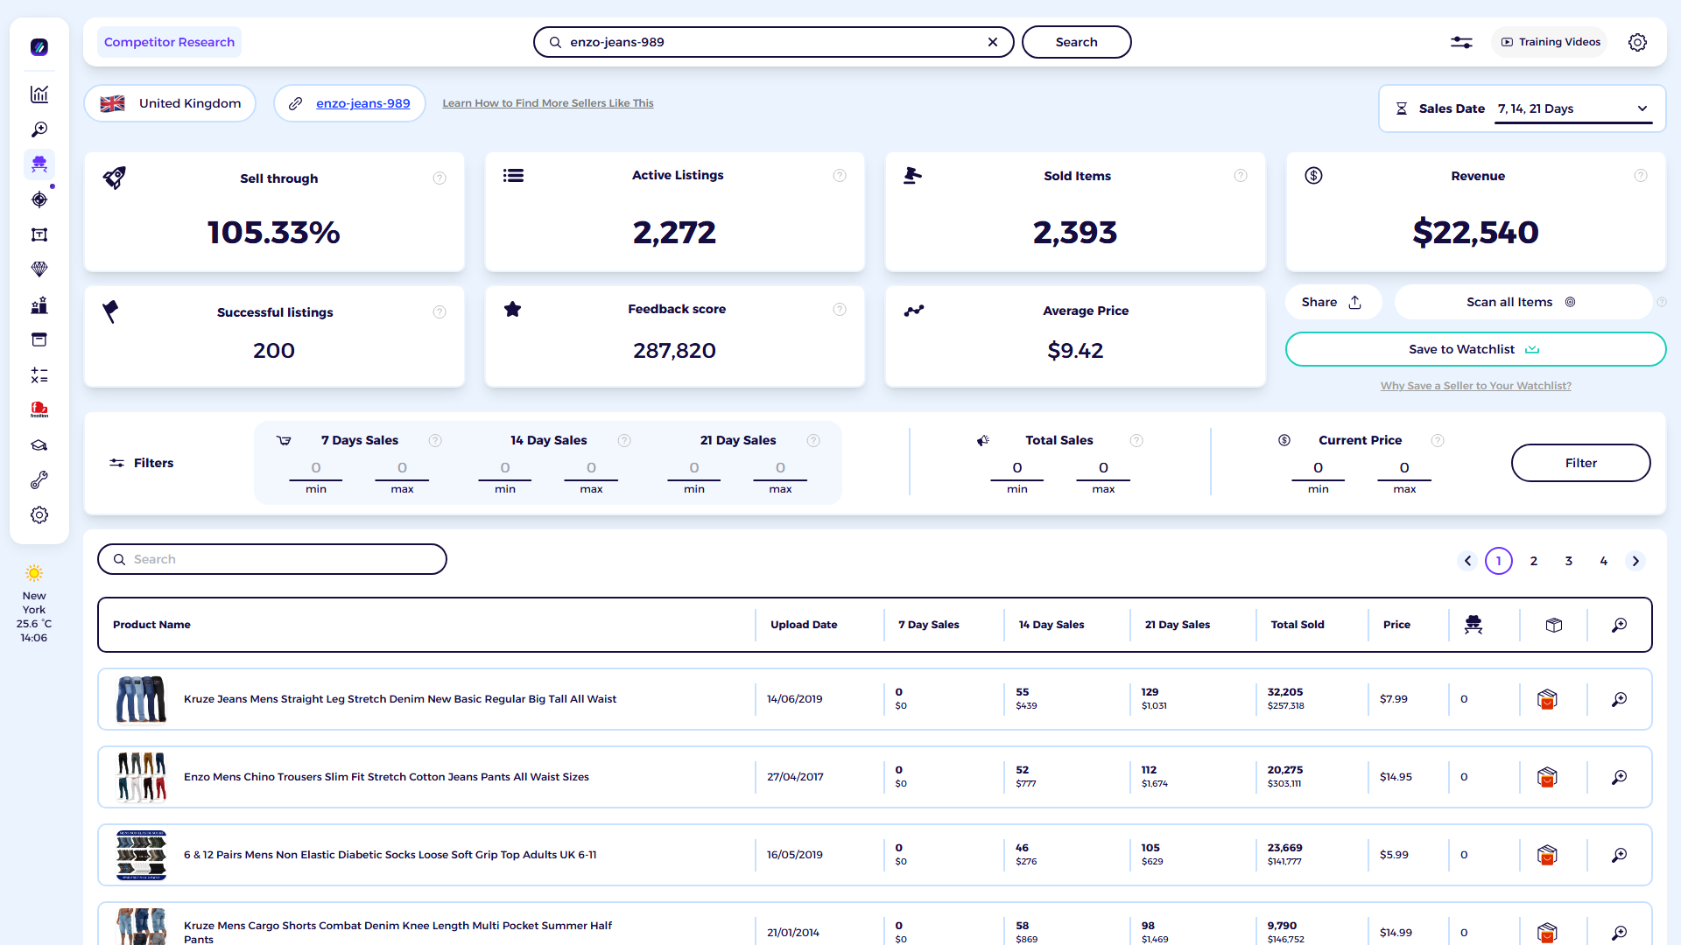Open Kruze Jeans Straight Leg product thumbnail
The width and height of the screenshot is (1681, 945).
coord(141,699)
